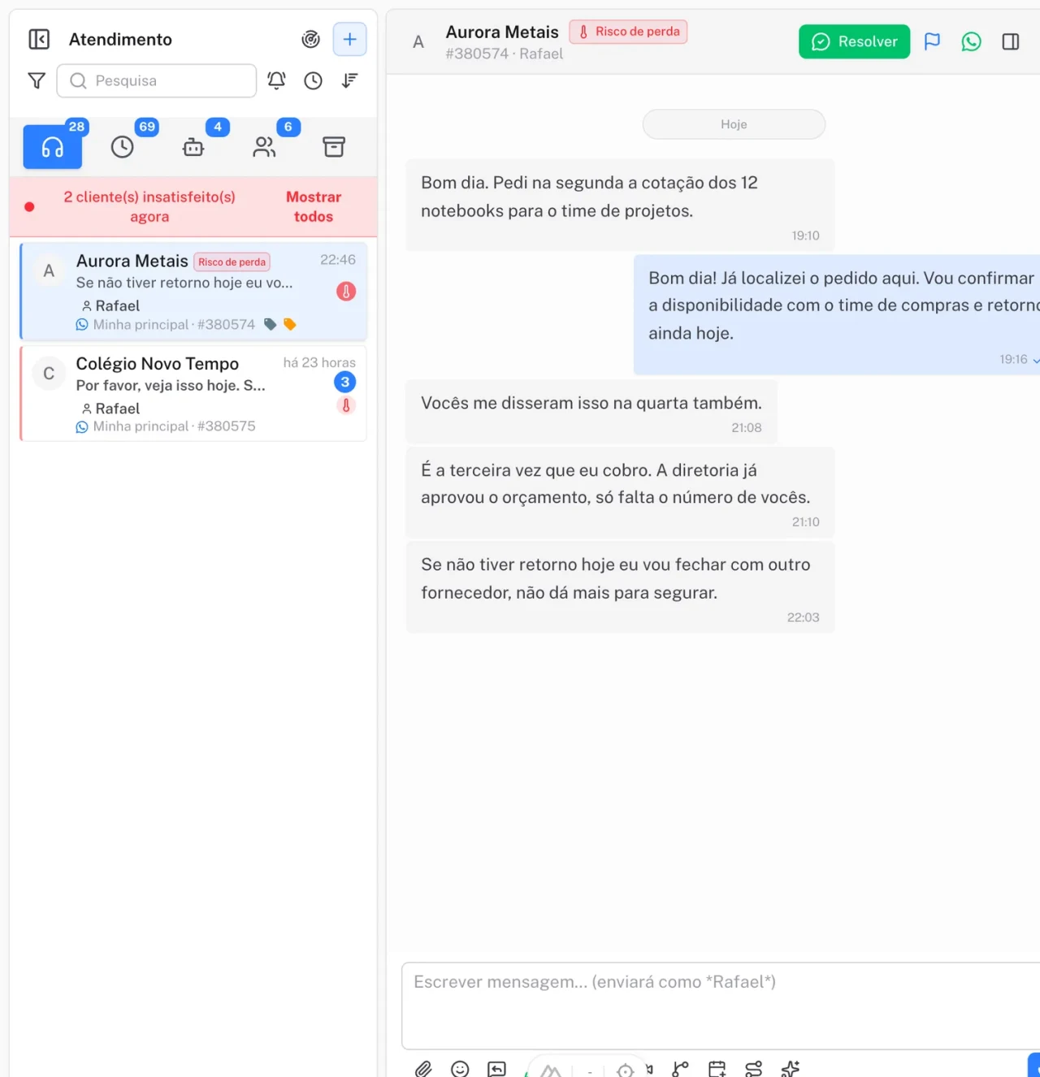Click ticket number #380574 · Rafael in header
The height and width of the screenshot is (1077, 1040).
point(504,54)
